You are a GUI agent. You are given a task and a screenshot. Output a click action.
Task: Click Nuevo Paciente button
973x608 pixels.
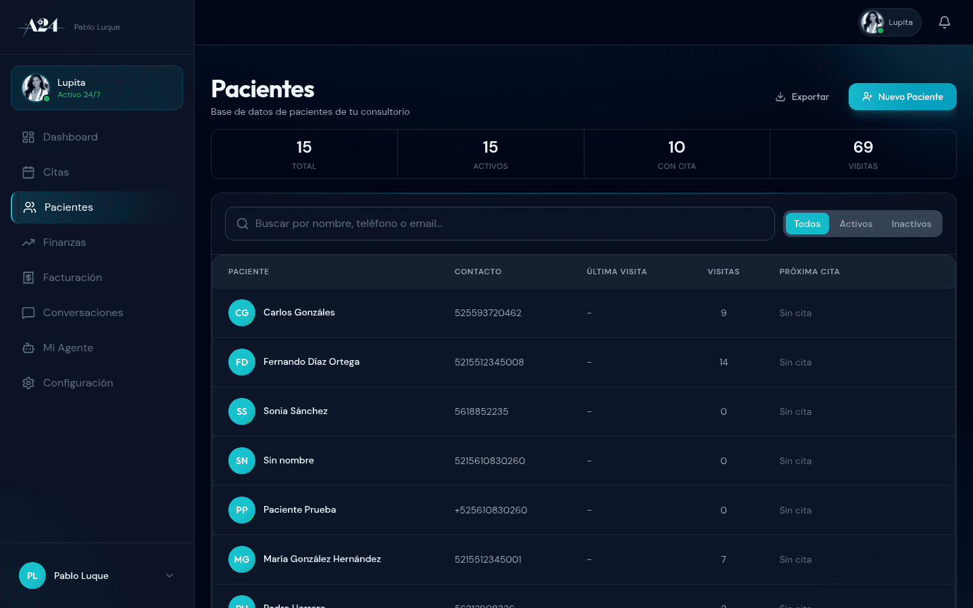902,97
